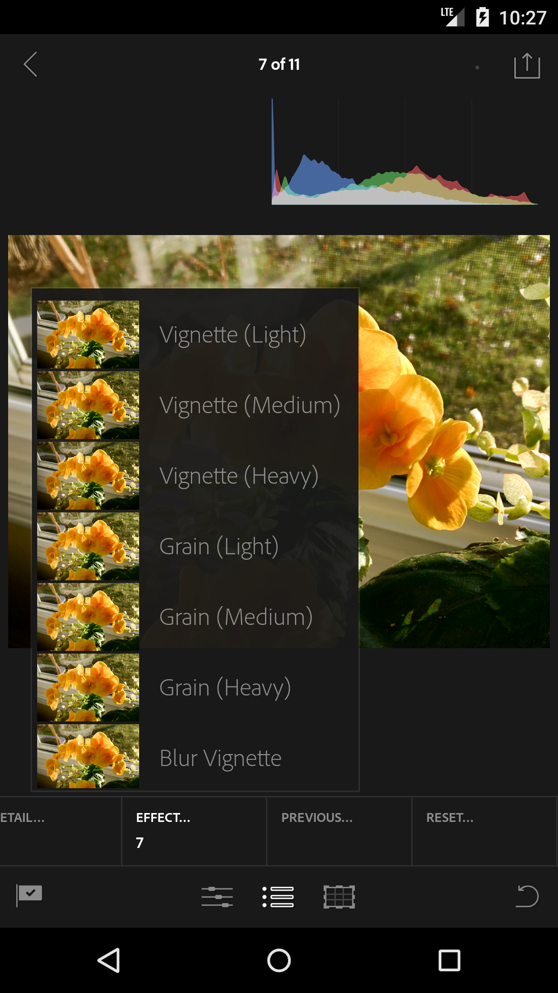
Task: Tap Grain (Light) preview thumbnail
Action: pyautogui.click(x=88, y=546)
